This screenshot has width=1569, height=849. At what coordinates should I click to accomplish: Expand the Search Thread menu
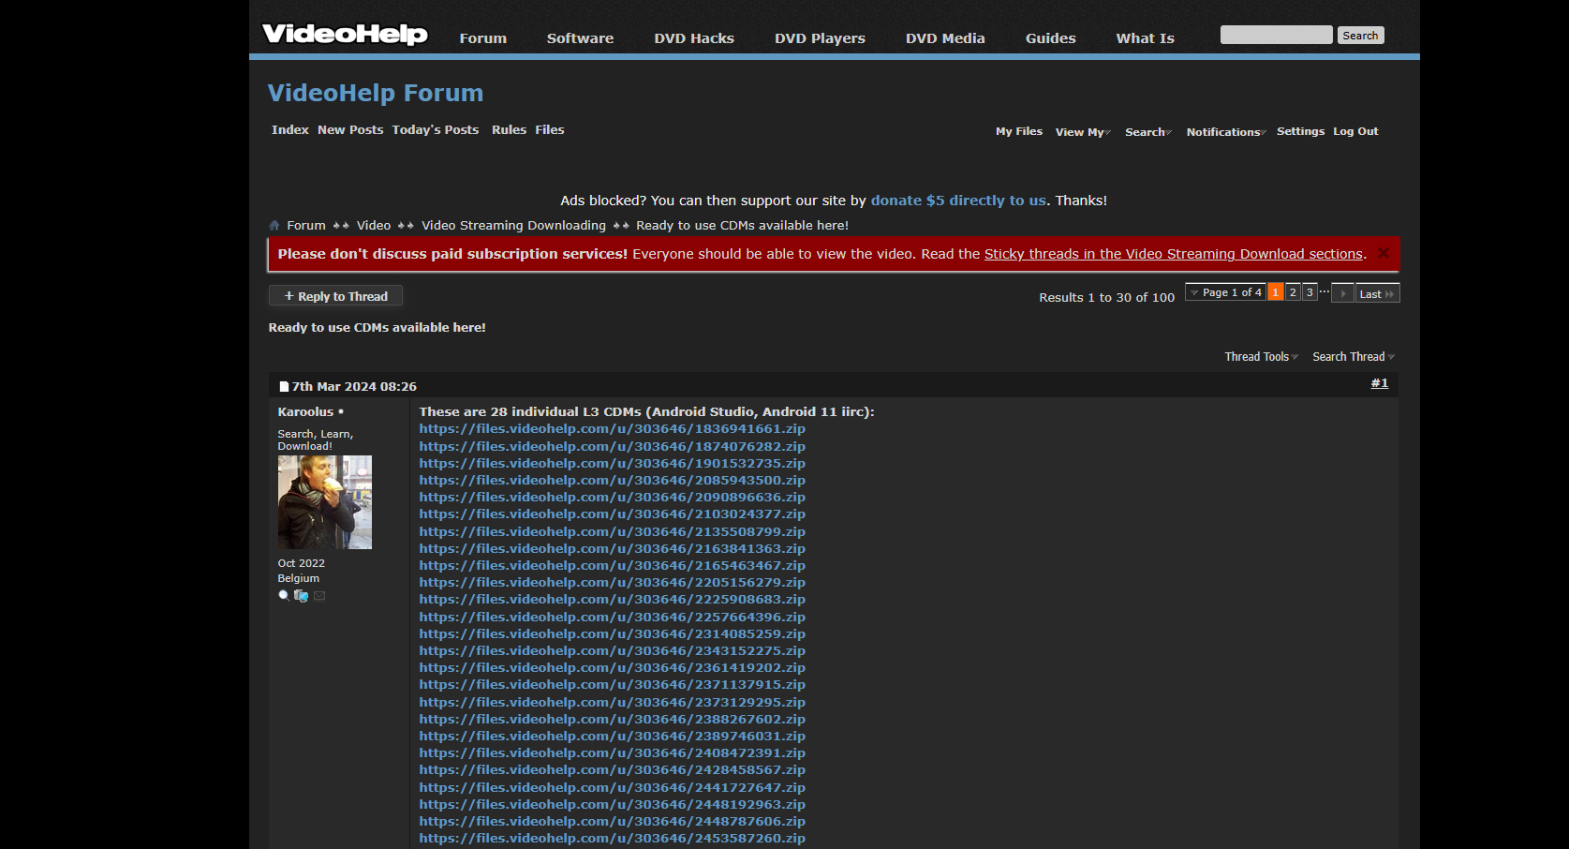click(x=1353, y=357)
